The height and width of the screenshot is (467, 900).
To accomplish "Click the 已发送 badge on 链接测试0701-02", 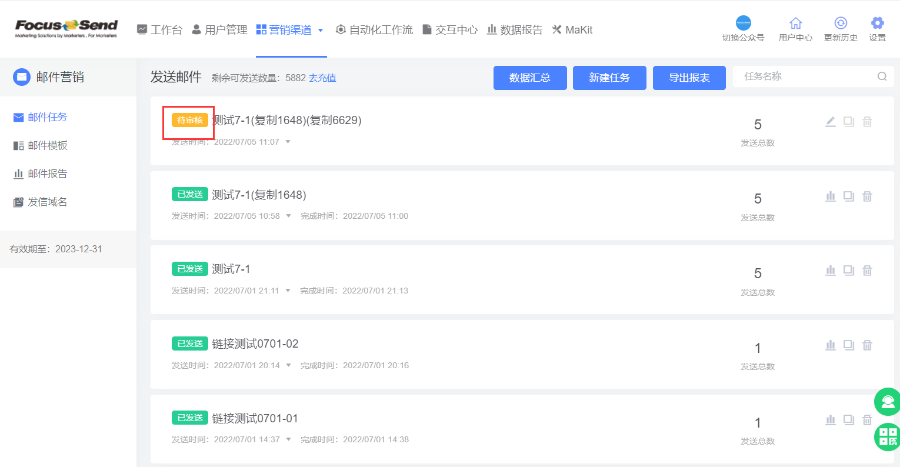I will click(x=190, y=343).
